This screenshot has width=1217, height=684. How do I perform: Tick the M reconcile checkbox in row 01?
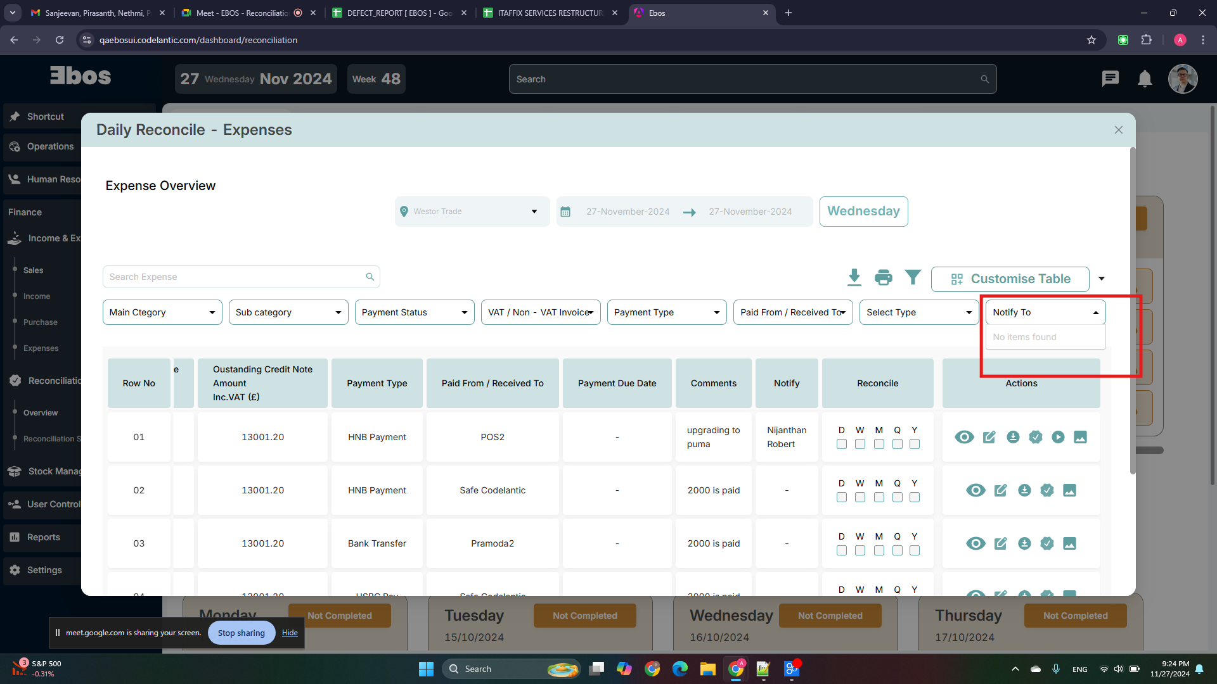tap(879, 444)
